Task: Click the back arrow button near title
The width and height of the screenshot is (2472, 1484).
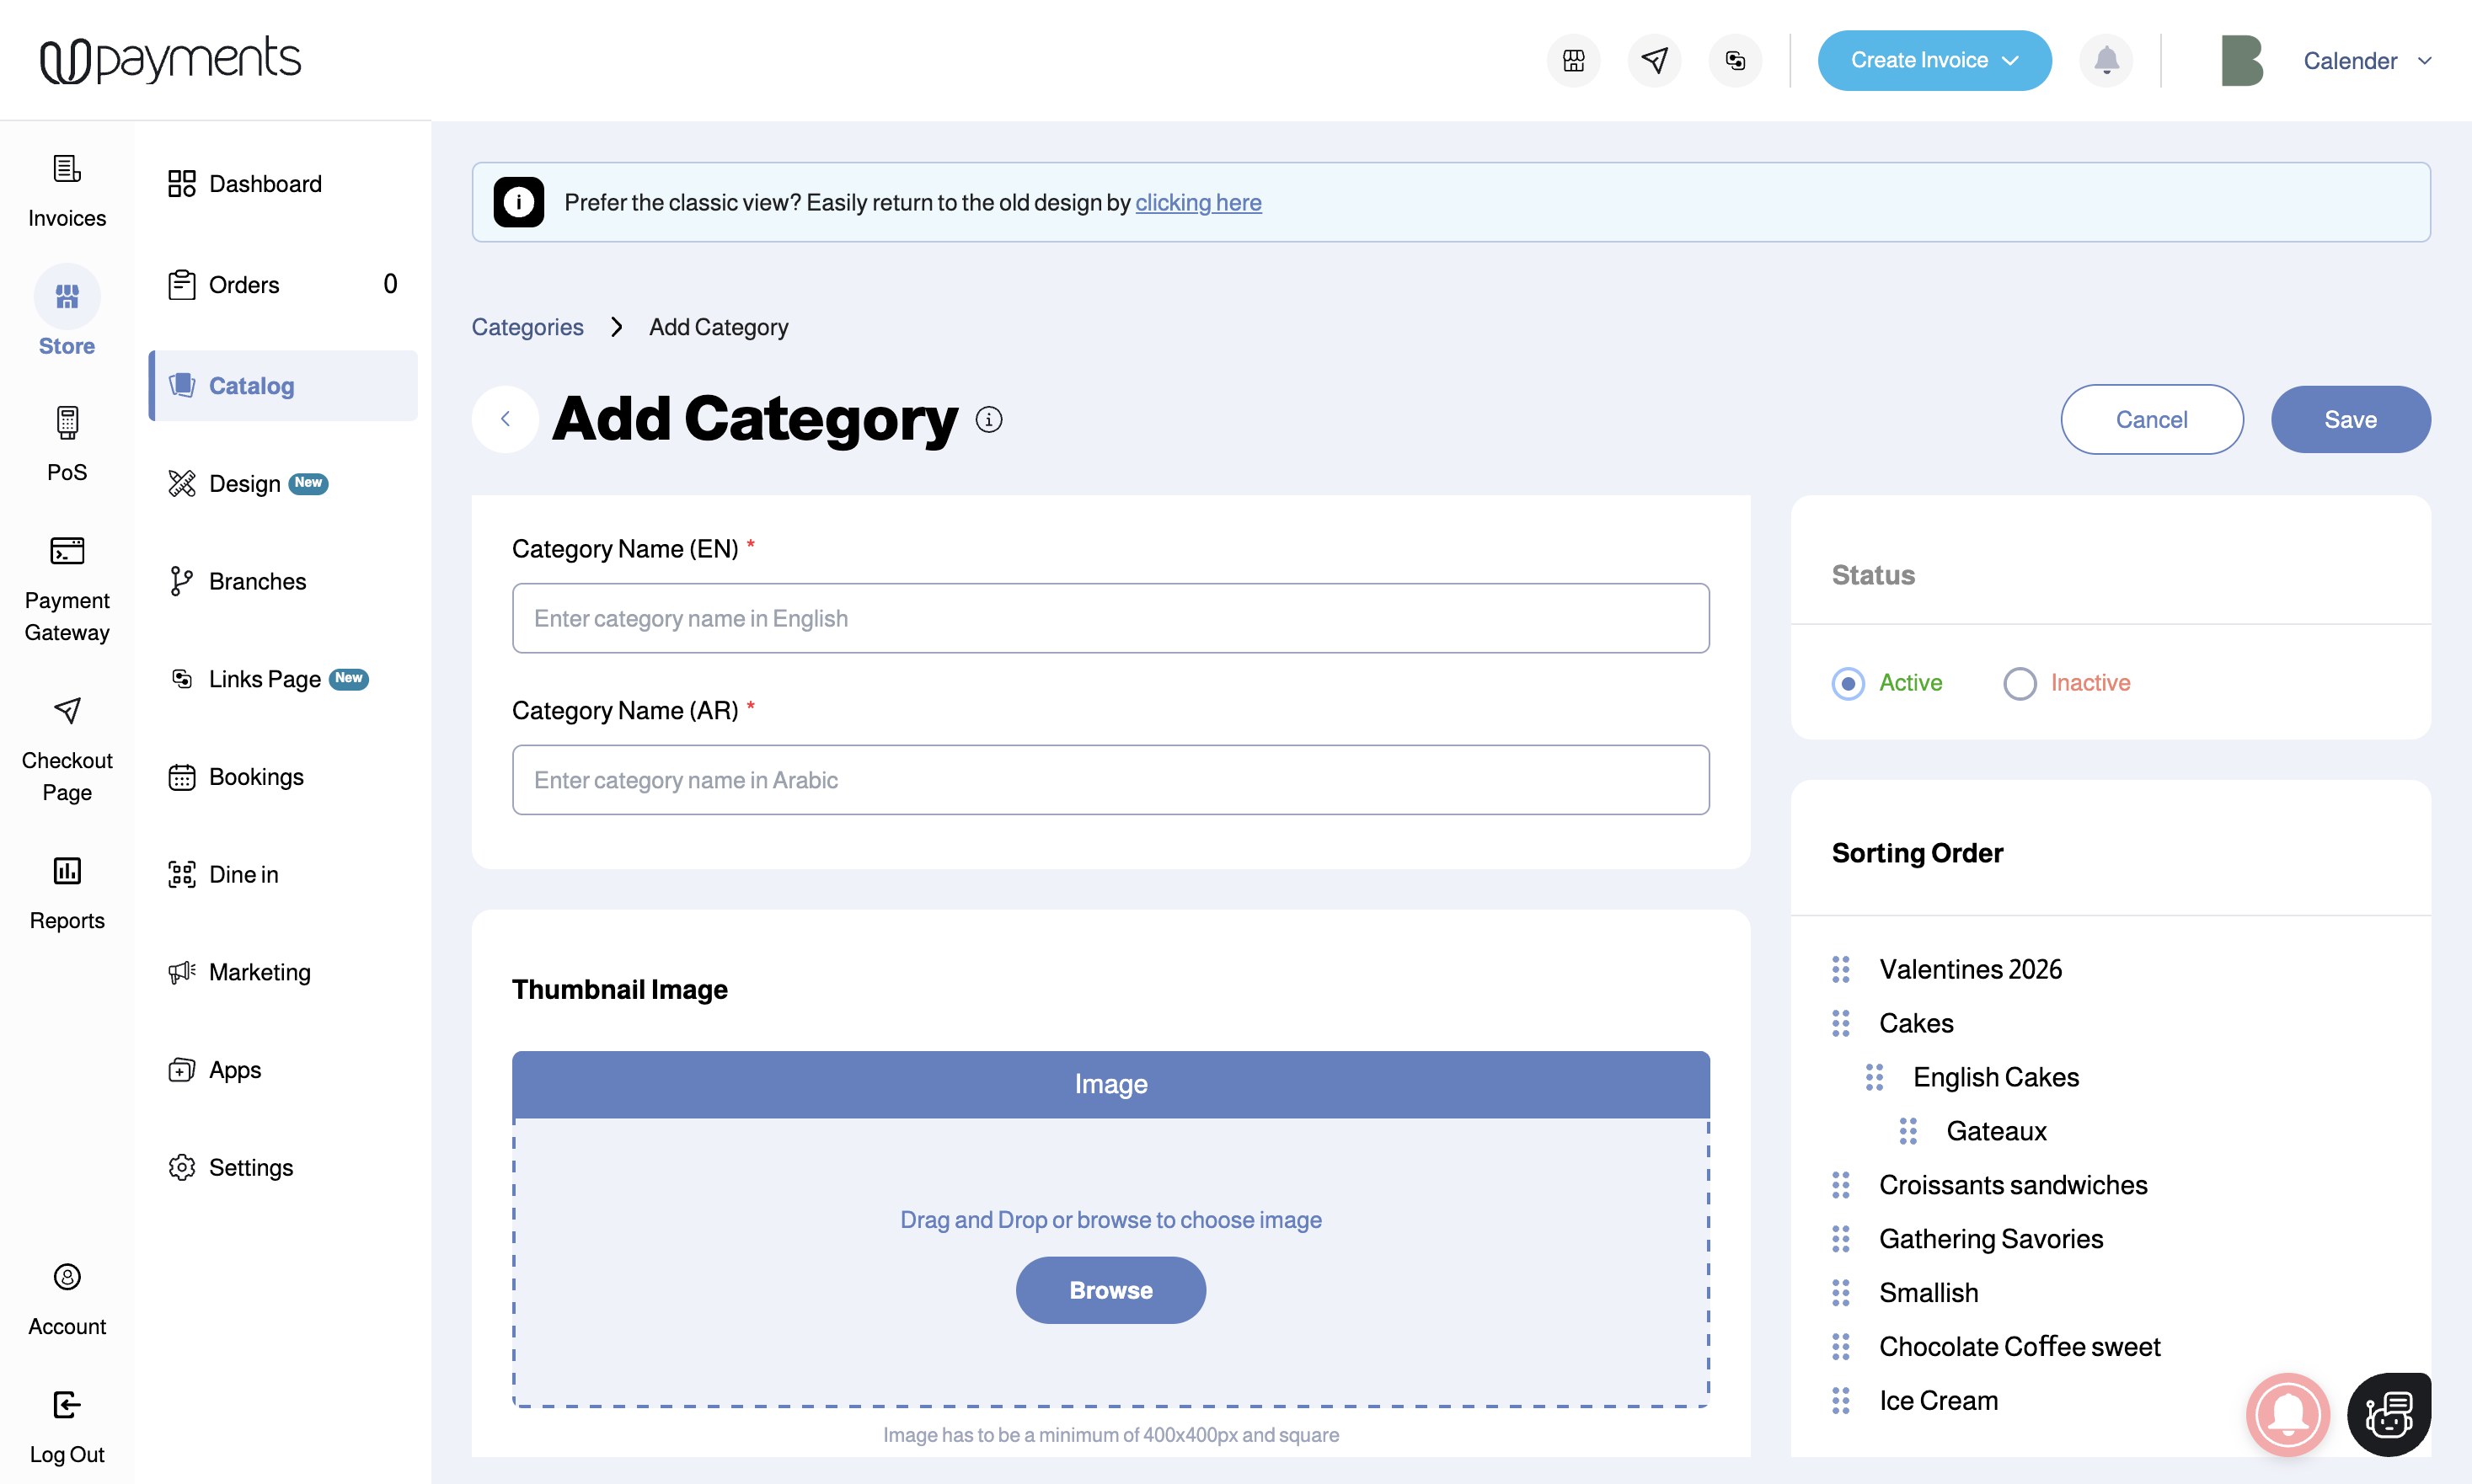Action: pyautogui.click(x=506, y=420)
